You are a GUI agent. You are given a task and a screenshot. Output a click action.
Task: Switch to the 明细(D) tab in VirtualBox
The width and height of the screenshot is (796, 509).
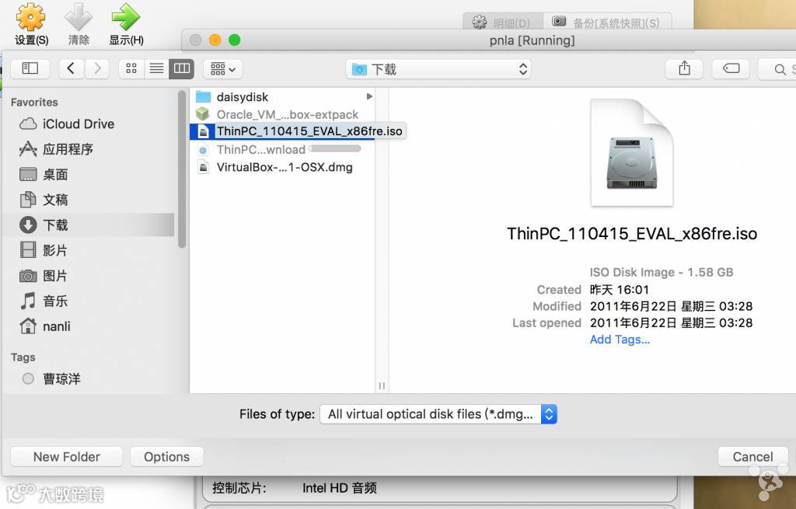(x=502, y=23)
